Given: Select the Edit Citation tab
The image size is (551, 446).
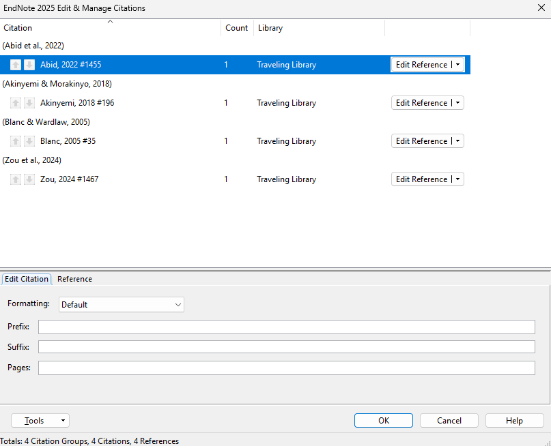Looking at the screenshot, I should pyautogui.click(x=27, y=279).
